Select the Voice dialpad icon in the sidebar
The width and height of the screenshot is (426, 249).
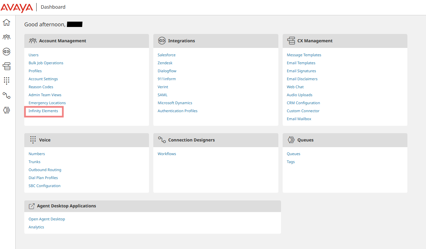click(6, 81)
